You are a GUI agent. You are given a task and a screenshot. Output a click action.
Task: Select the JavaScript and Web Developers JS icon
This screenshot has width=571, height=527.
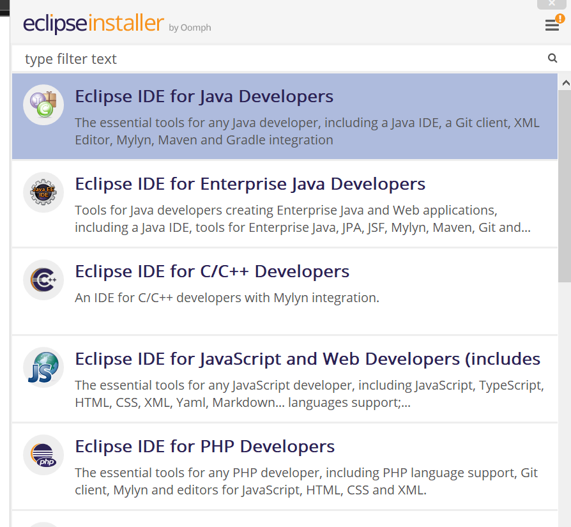[43, 367]
